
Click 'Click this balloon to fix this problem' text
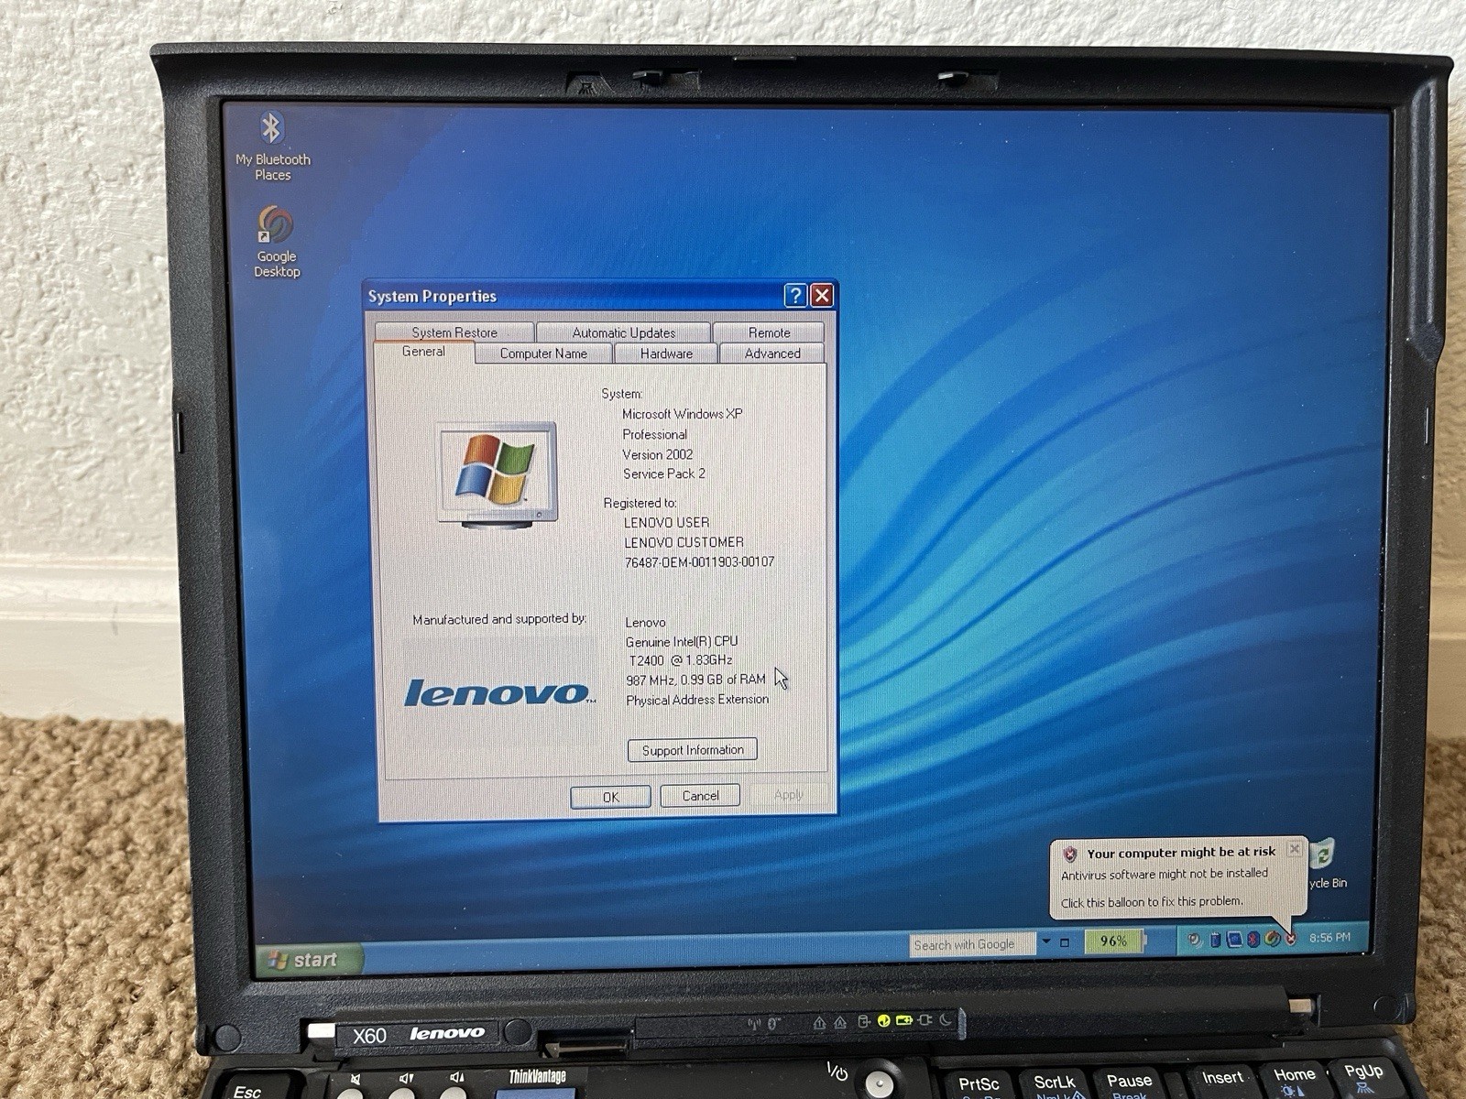[x=1152, y=902]
